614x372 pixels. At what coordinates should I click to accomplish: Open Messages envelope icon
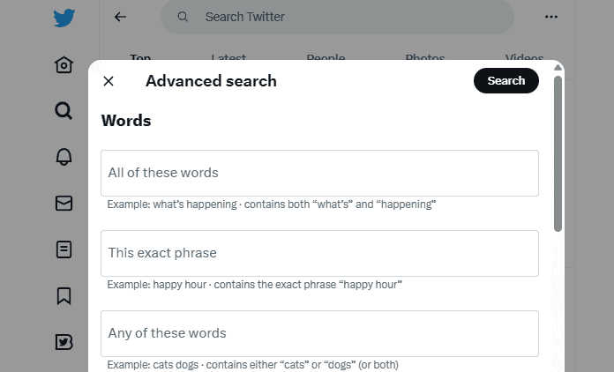(64, 204)
